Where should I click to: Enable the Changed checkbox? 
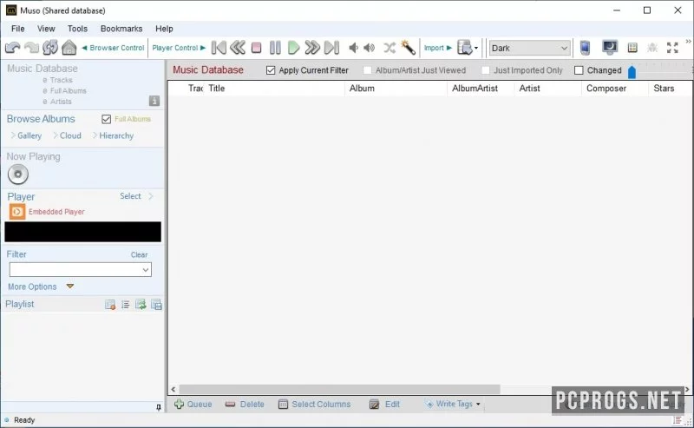pyautogui.click(x=579, y=70)
